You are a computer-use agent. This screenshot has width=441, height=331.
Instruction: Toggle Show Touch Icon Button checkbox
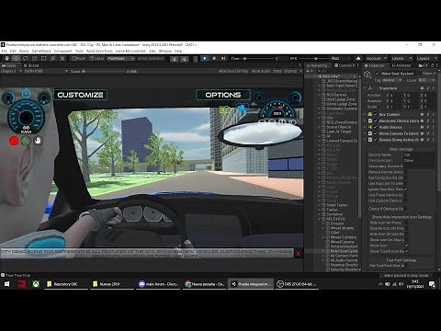406,251
